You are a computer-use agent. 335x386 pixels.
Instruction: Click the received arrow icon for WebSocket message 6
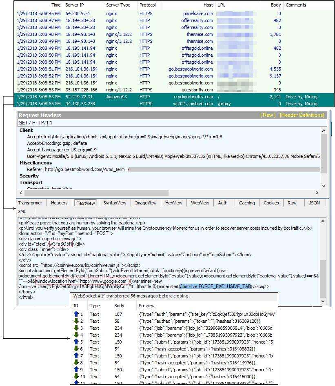[76, 348]
